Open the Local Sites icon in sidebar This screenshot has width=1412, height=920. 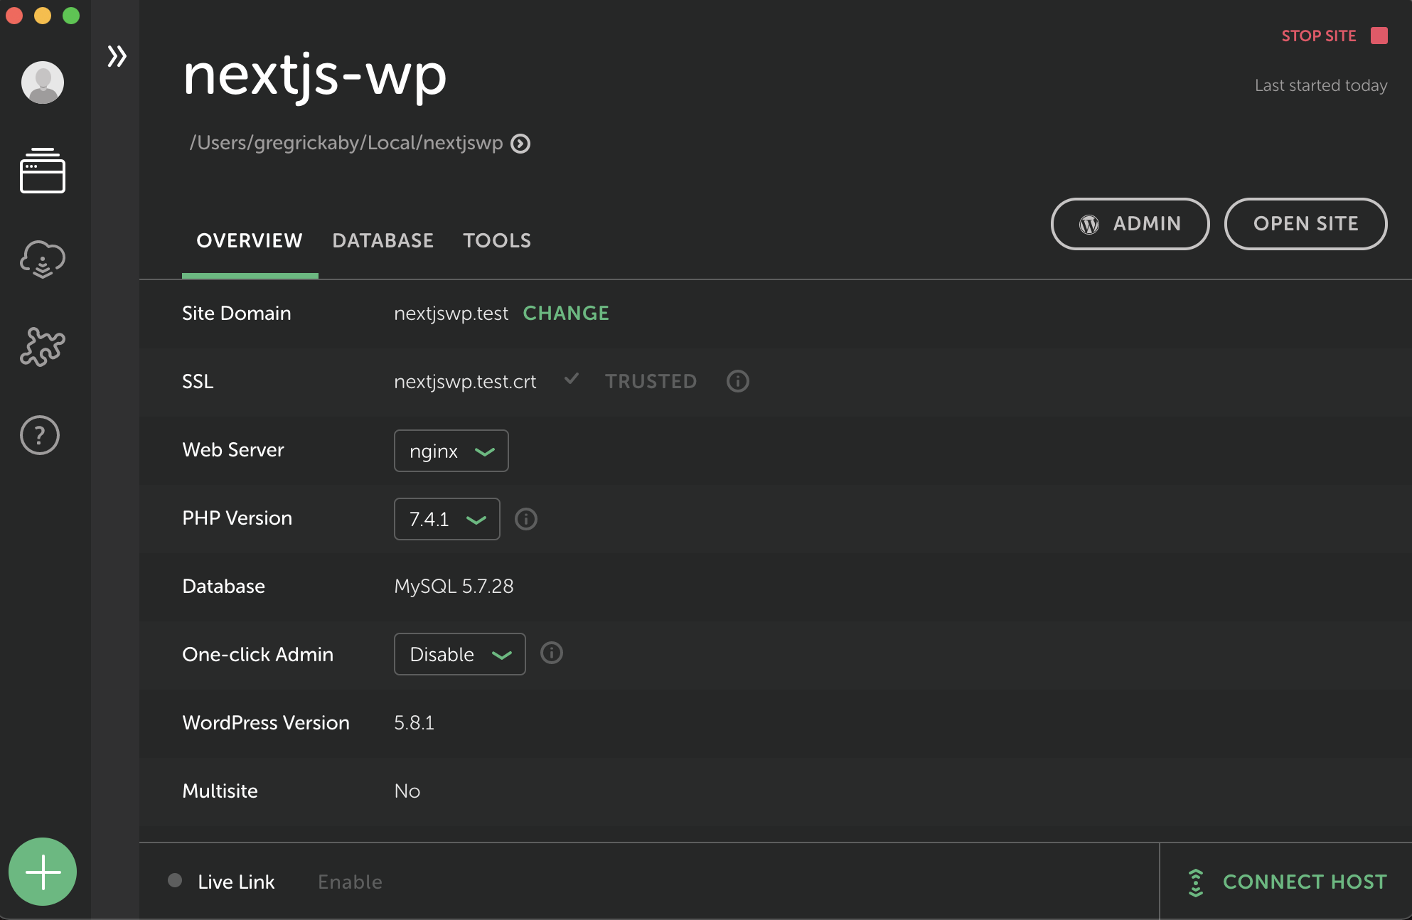[43, 171]
